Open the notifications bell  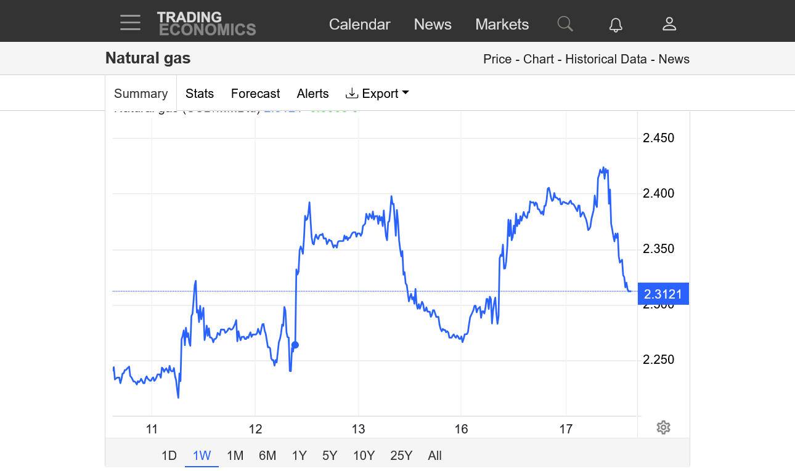coord(615,25)
